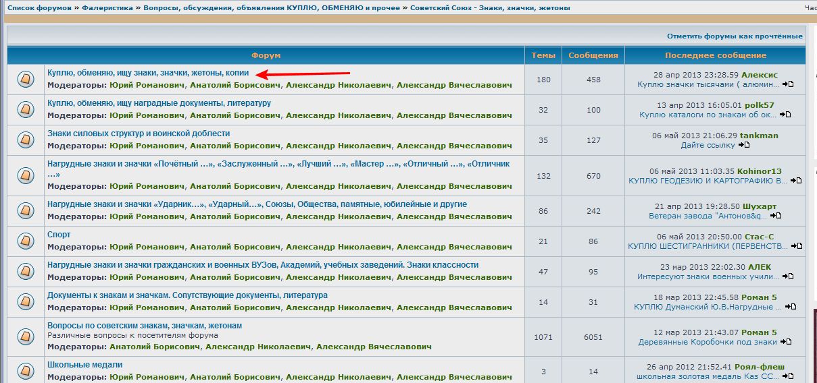This screenshot has width=817, height=383.
Task: Go to last post icon by Алексис message
Action: pyautogui.click(x=788, y=84)
